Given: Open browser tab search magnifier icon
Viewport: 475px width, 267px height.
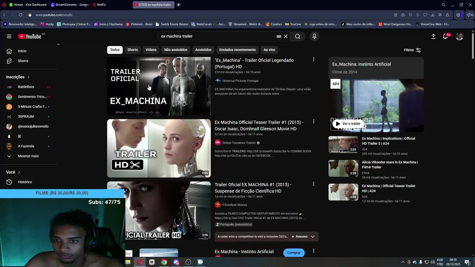Looking at the screenshot, I should [x=443, y=5].
